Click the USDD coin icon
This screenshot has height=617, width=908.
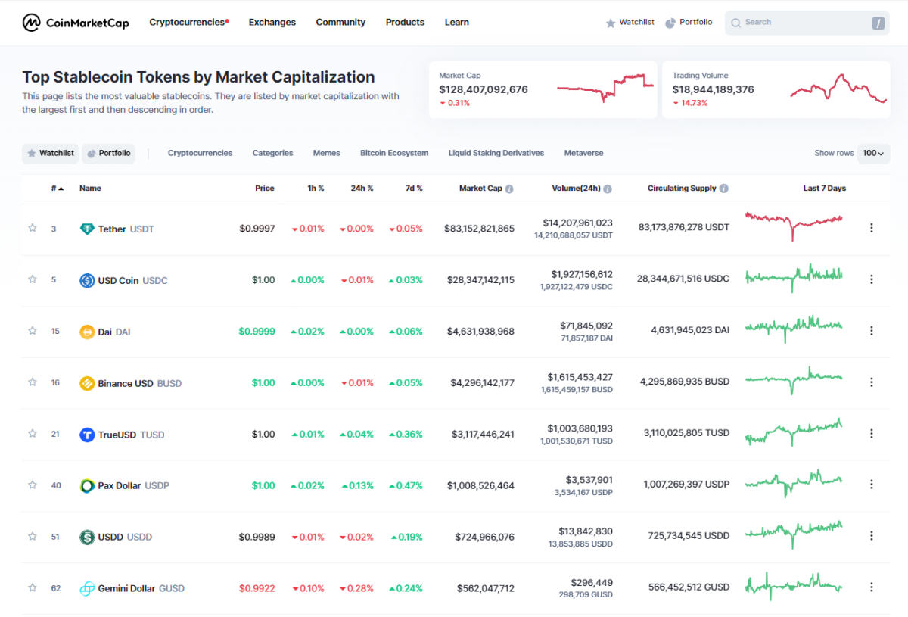pyautogui.click(x=87, y=537)
